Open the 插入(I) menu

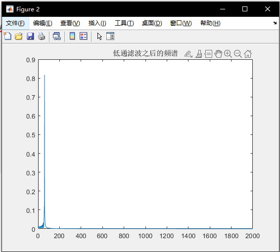tap(97, 23)
